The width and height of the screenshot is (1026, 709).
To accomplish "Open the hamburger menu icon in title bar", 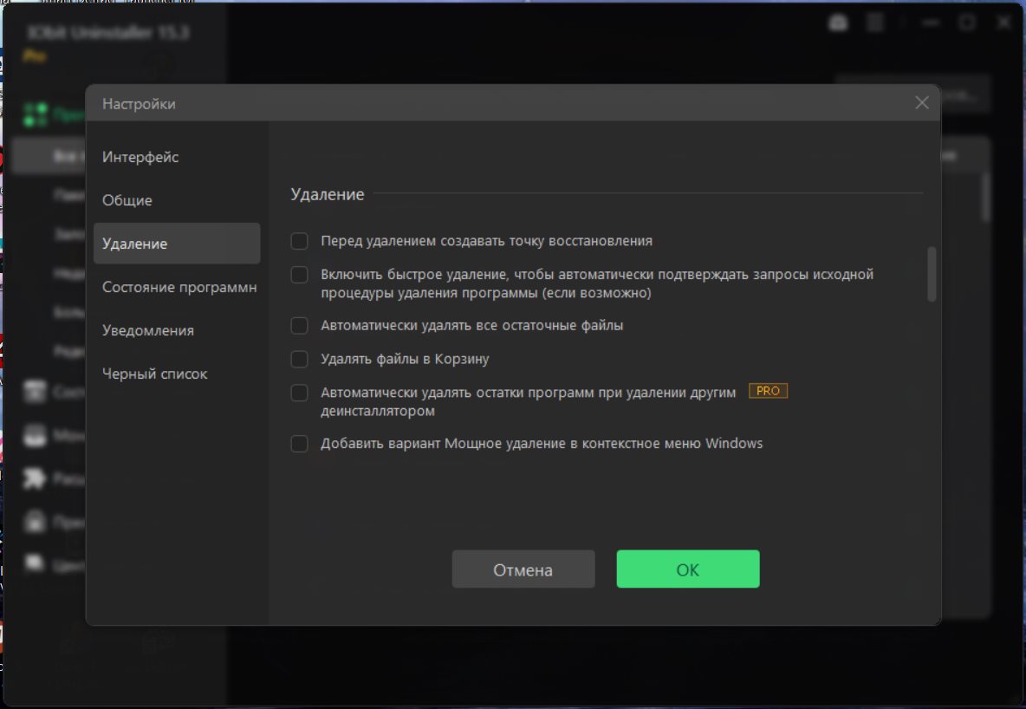I will pos(875,23).
